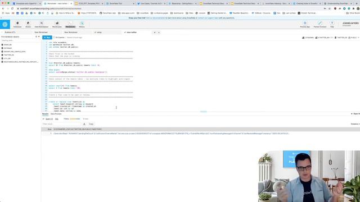Image resolution: width=360 pixels, height=202 pixels.
Task: Click the 'show pipes' statement in editor
Action: [54, 70]
